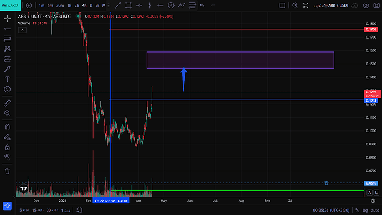This screenshot has width=382, height=215.
Task: Toggle lock all drawing tools
Action: (7, 147)
